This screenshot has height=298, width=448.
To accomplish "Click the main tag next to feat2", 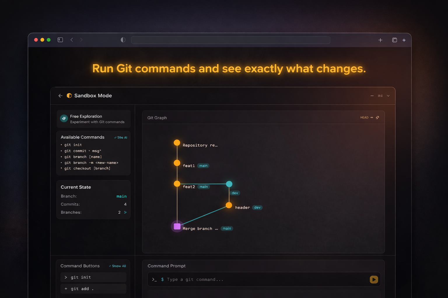I will 204,187.
